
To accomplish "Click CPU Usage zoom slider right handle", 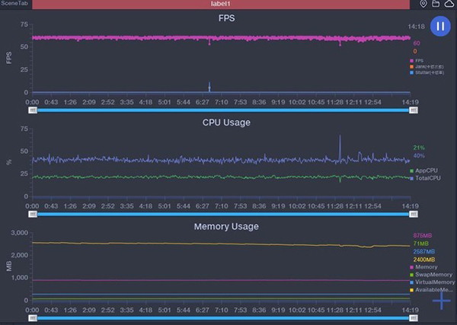I will [x=413, y=215].
